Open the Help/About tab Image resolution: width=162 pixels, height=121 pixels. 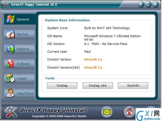[x=19, y=93]
